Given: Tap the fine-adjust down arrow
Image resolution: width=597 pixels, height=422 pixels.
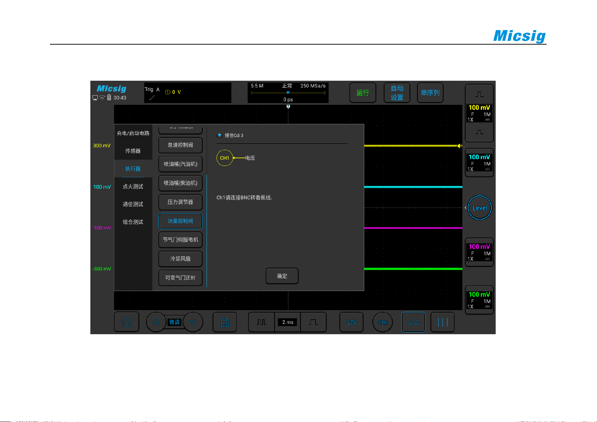Looking at the screenshot, I should (x=193, y=322).
